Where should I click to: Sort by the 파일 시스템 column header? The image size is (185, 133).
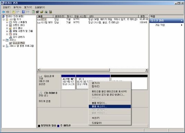point(80,16)
